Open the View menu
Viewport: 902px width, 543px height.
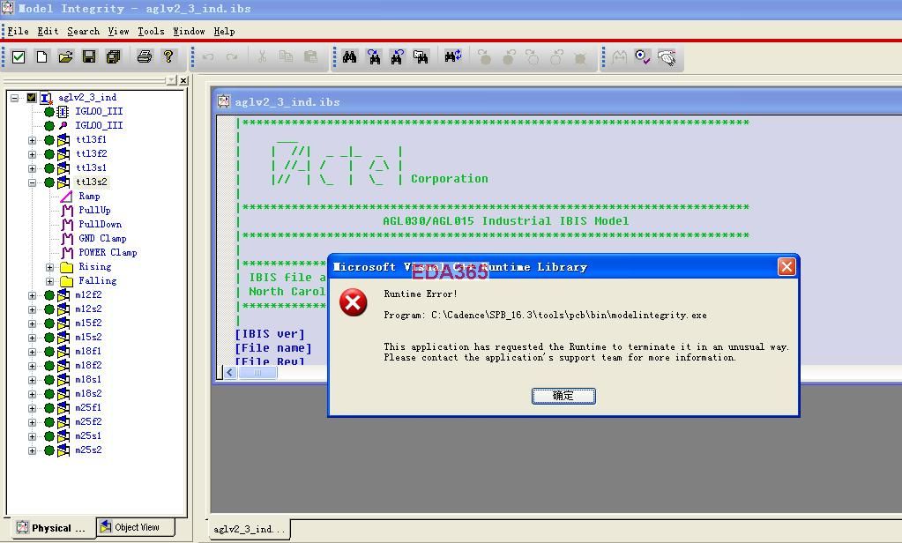(118, 31)
